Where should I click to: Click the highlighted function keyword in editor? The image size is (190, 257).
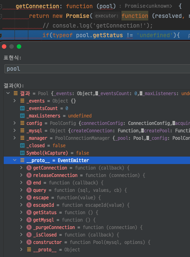point(135,16)
